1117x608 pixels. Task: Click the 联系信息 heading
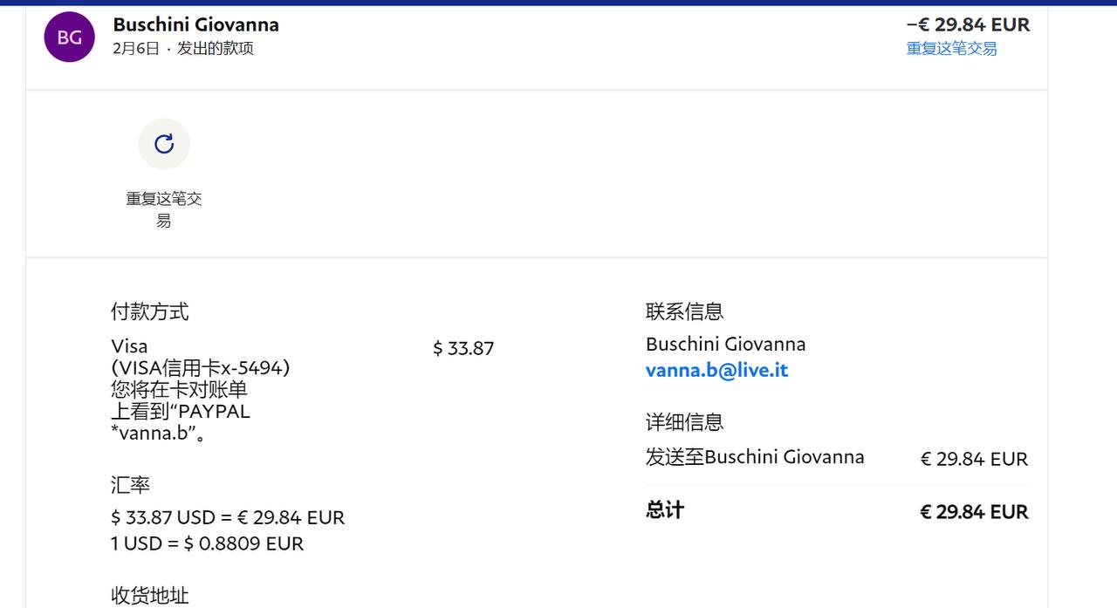pos(684,311)
